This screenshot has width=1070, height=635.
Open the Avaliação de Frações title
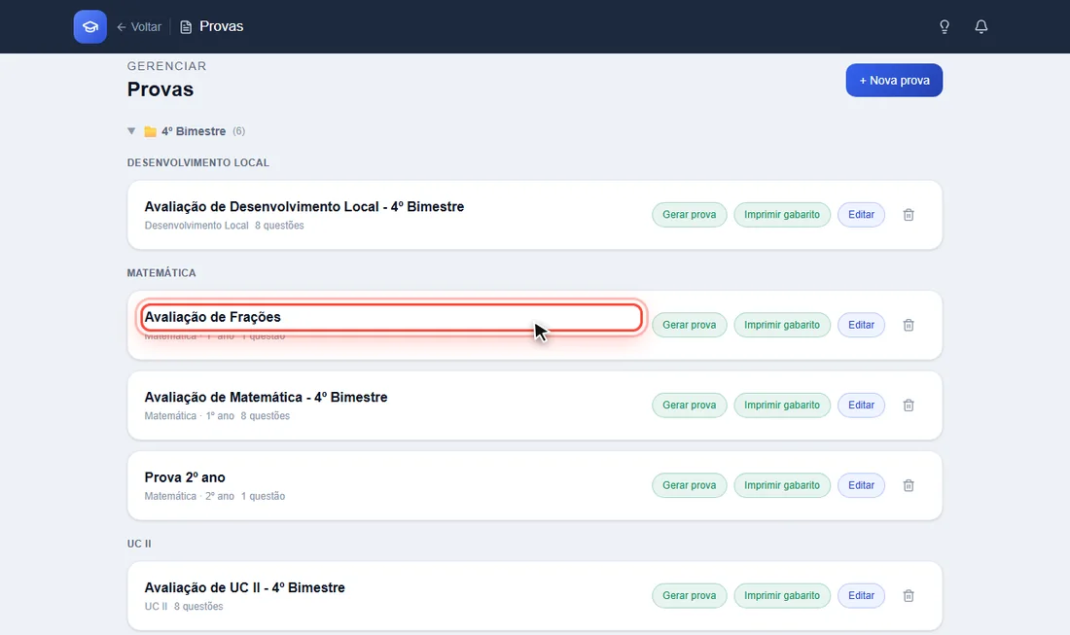[x=213, y=317]
